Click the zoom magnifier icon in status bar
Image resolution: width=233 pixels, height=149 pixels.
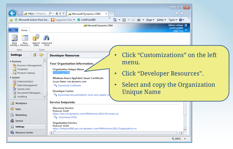click(173, 139)
